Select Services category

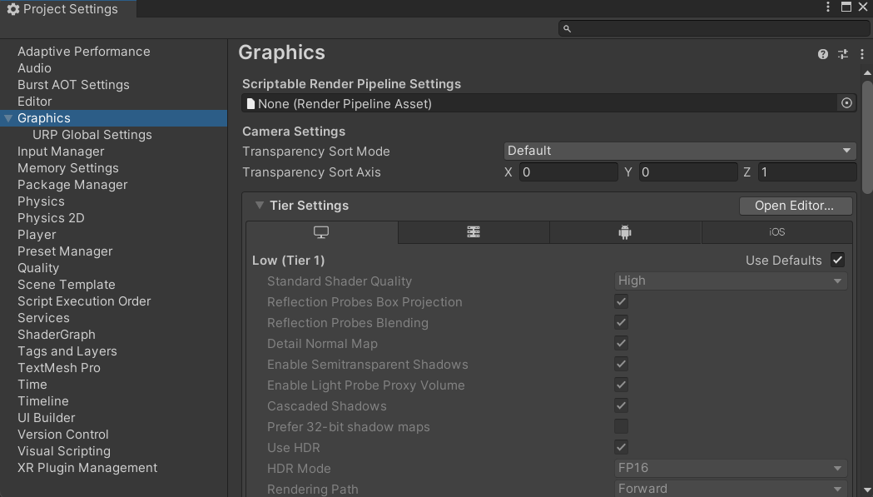(x=43, y=318)
